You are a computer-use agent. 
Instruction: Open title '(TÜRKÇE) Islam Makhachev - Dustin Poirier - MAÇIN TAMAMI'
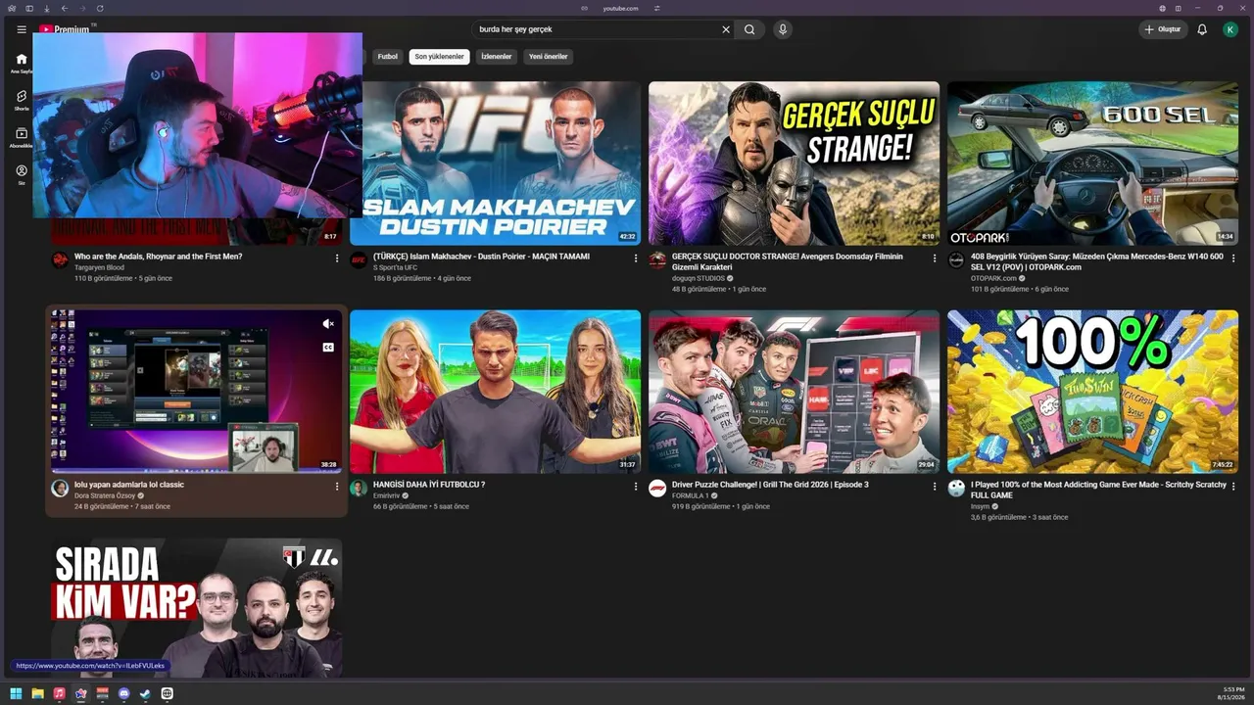click(481, 257)
